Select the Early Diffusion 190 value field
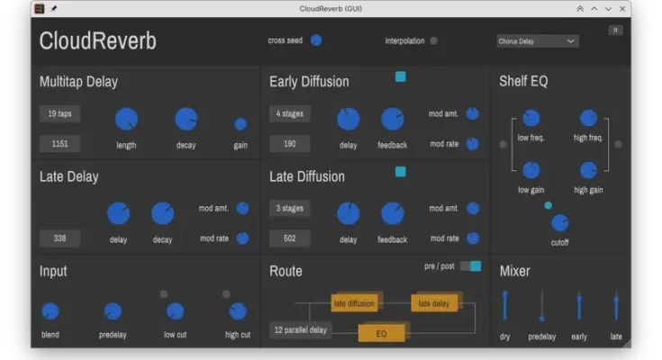This screenshot has height=360, width=662. pos(290,143)
